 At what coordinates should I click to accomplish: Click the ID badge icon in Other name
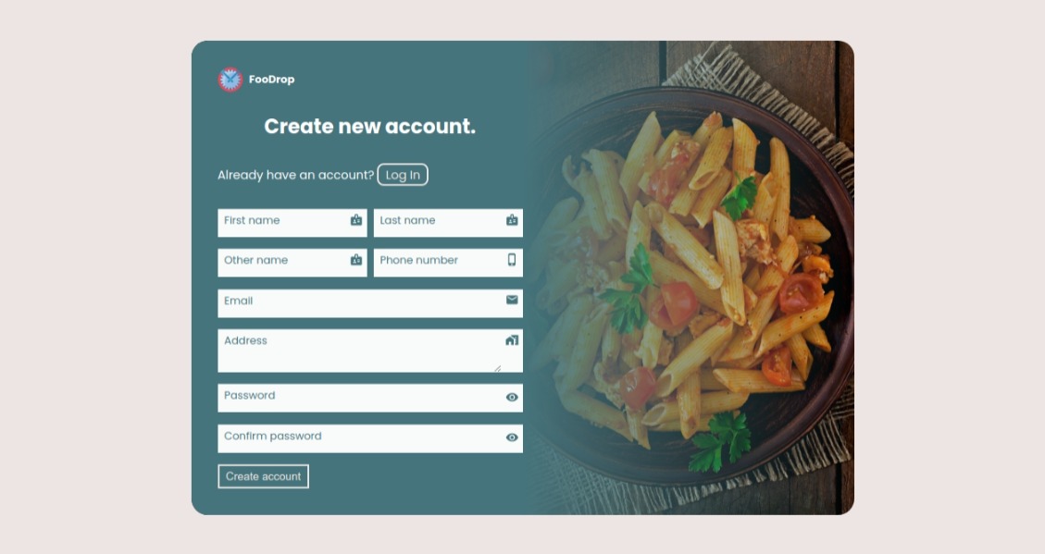coord(356,260)
